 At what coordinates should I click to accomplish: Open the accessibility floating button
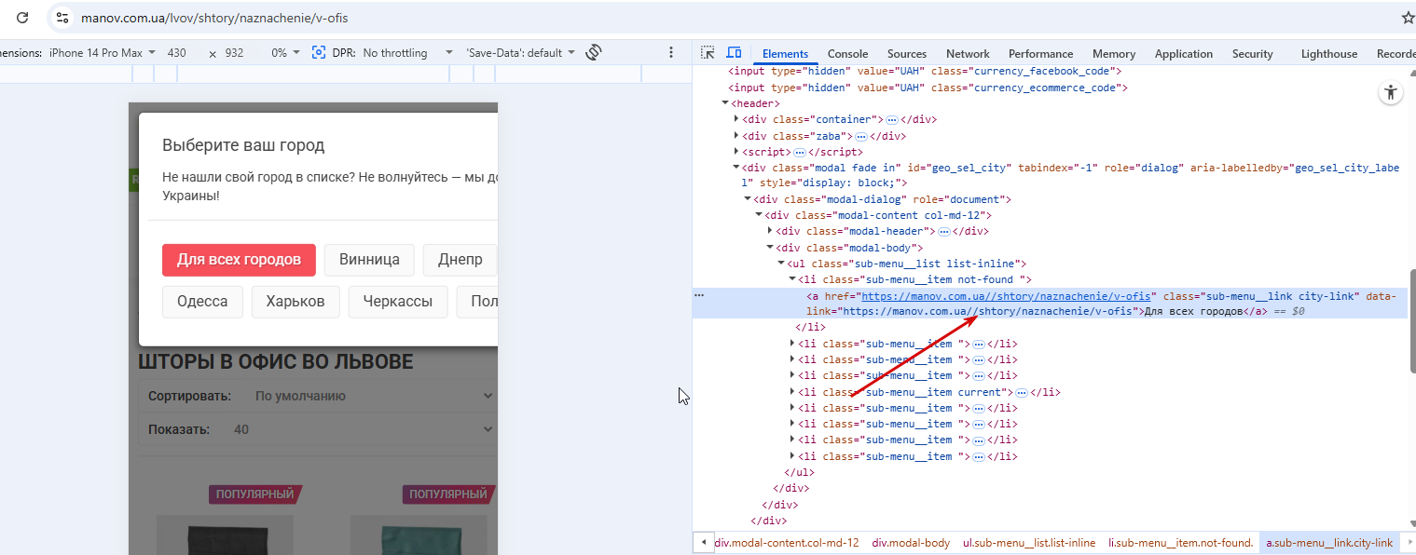pos(1391,92)
